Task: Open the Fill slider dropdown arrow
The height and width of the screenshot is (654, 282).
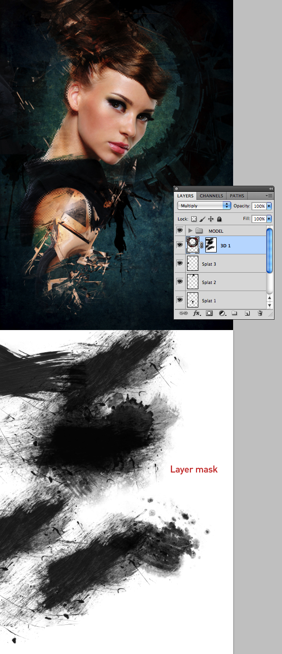Action: click(x=269, y=219)
